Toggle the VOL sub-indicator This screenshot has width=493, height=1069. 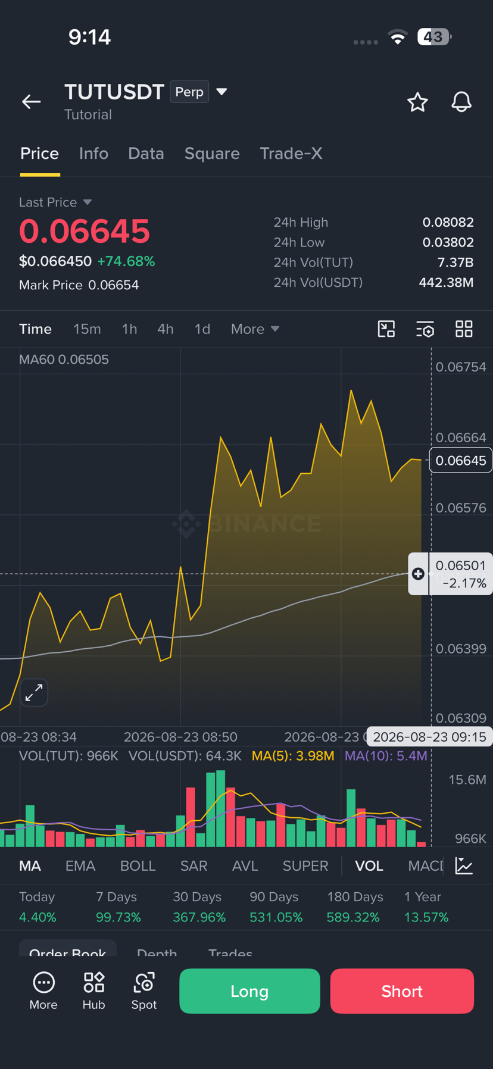(x=369, y=866)
